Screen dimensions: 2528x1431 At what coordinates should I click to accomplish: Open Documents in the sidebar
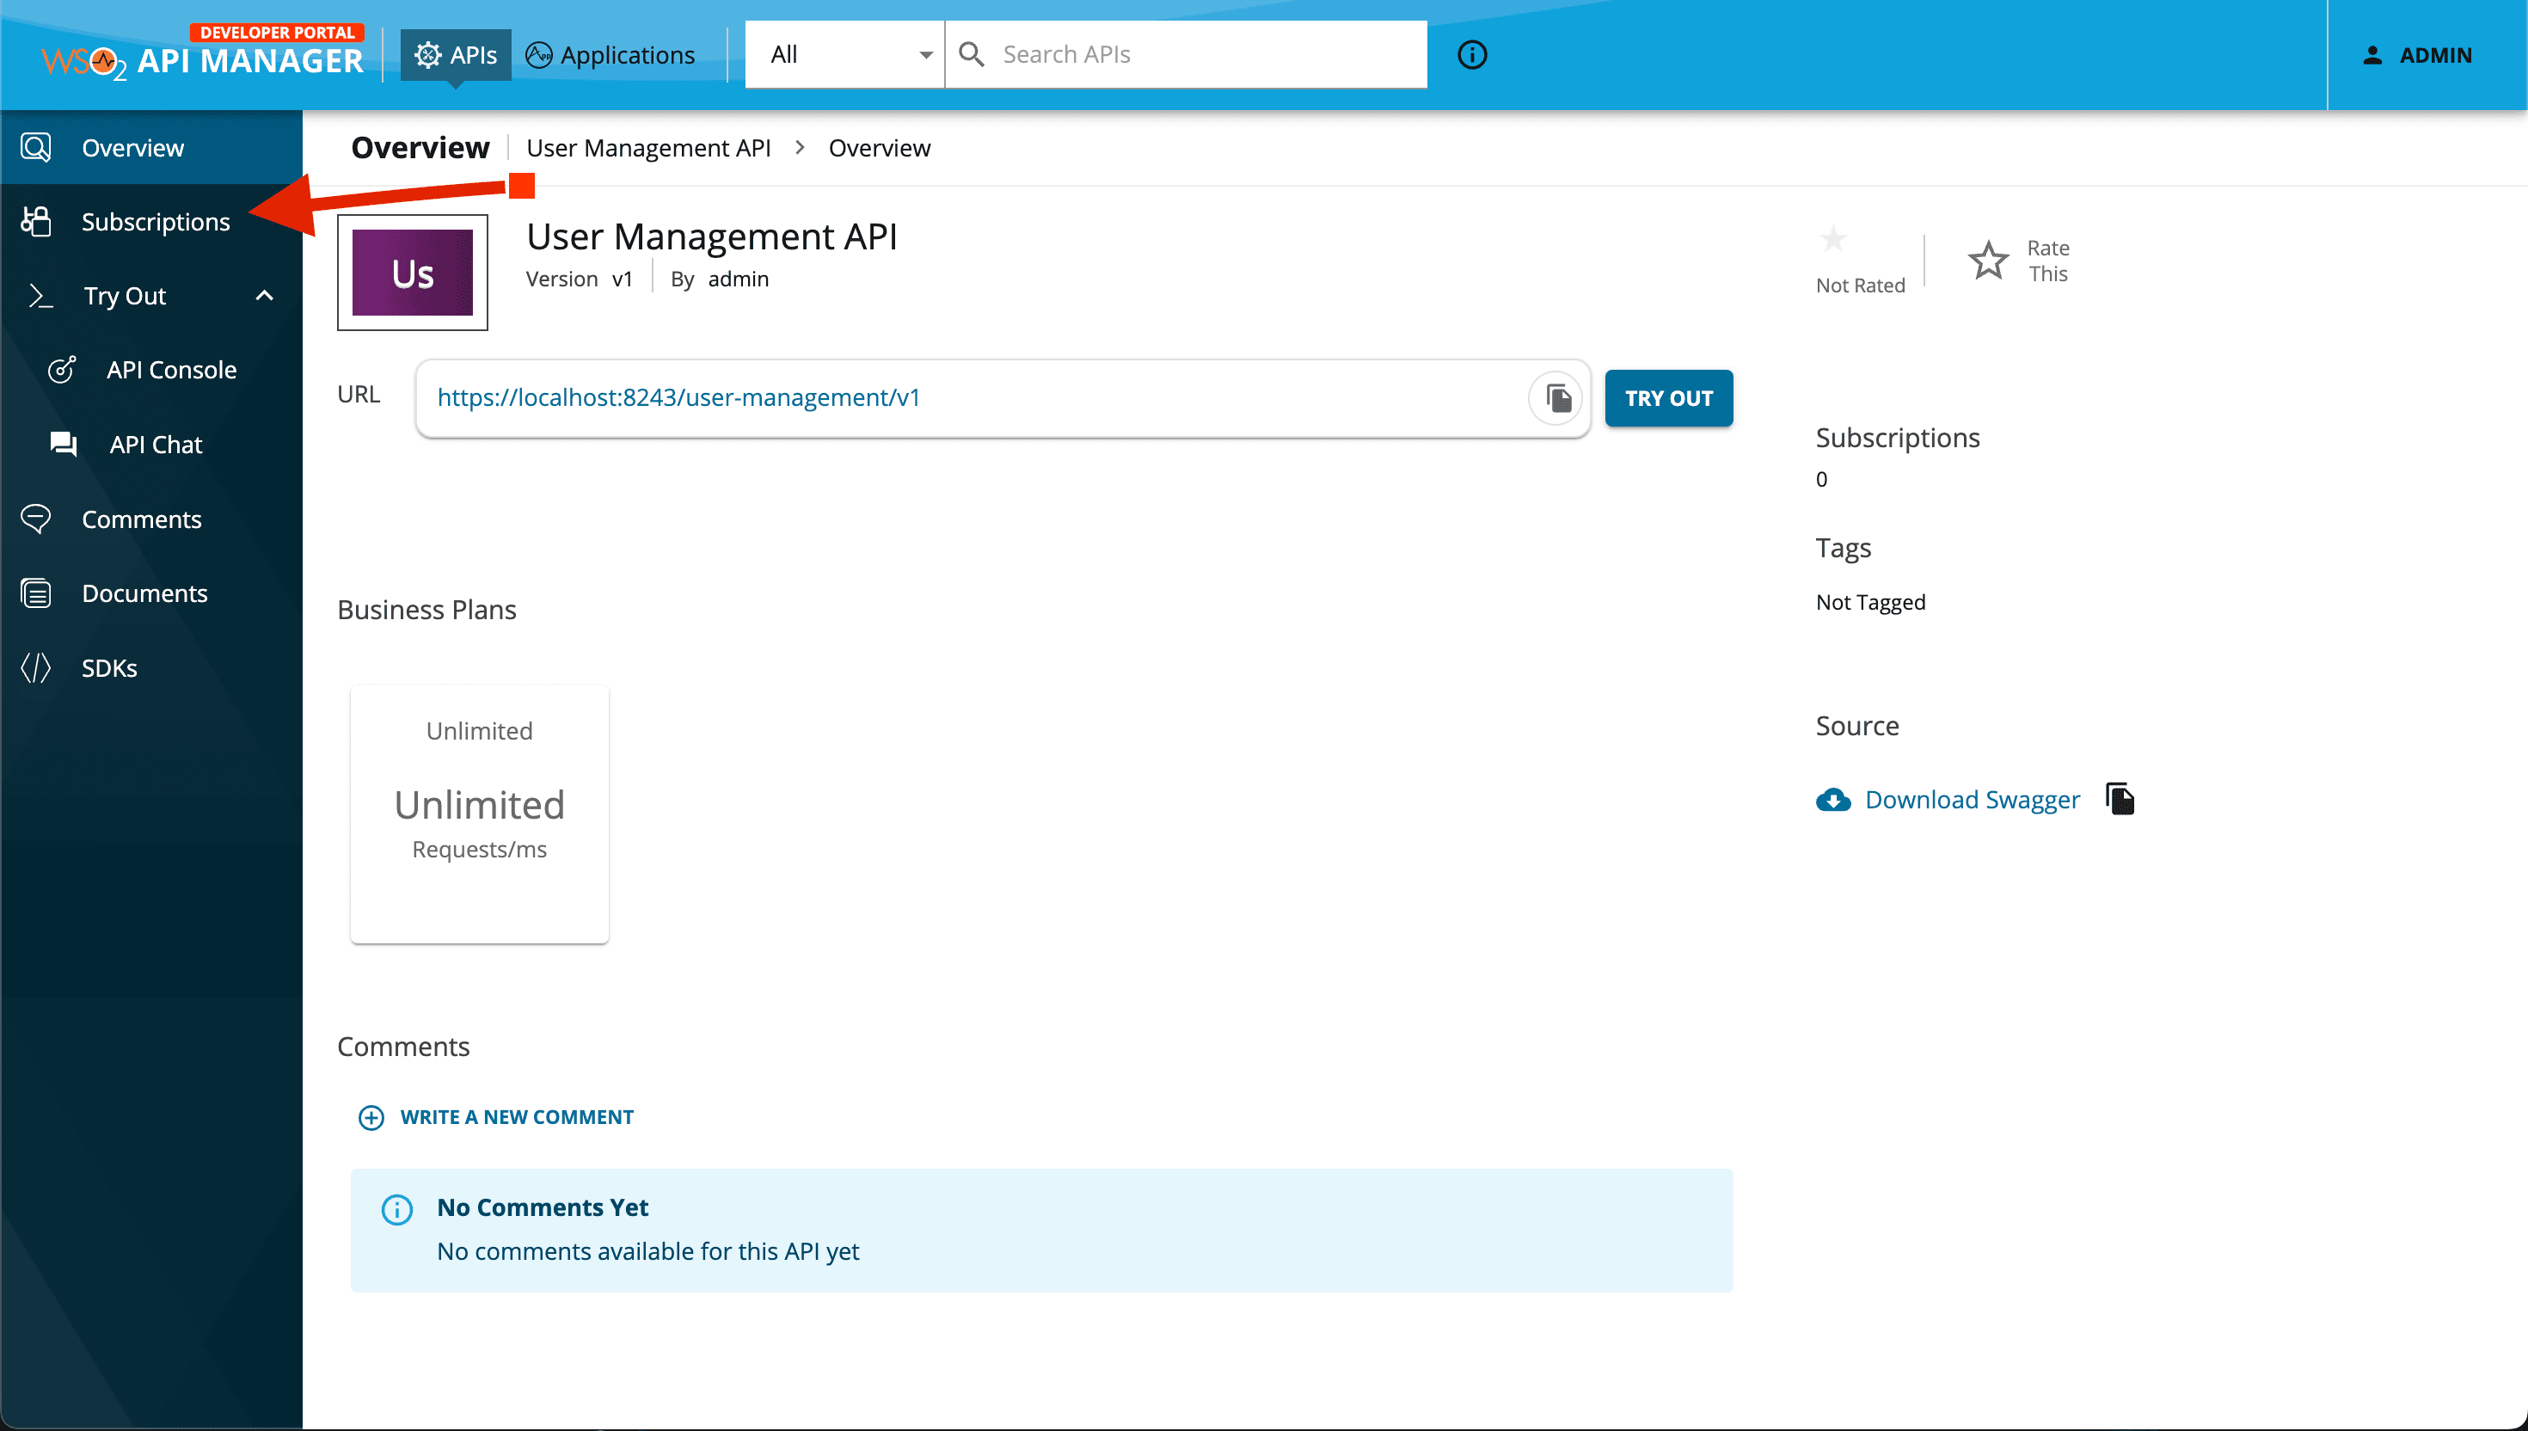click(x=144, y=593)
